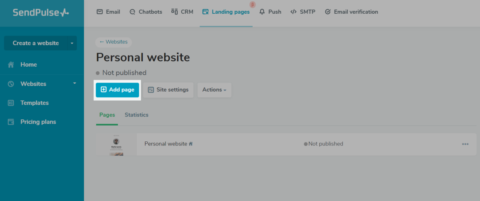The height and width of the screenshot is (201, 480).
Task: Open the Chatbots section
Action: click(146, 12)
